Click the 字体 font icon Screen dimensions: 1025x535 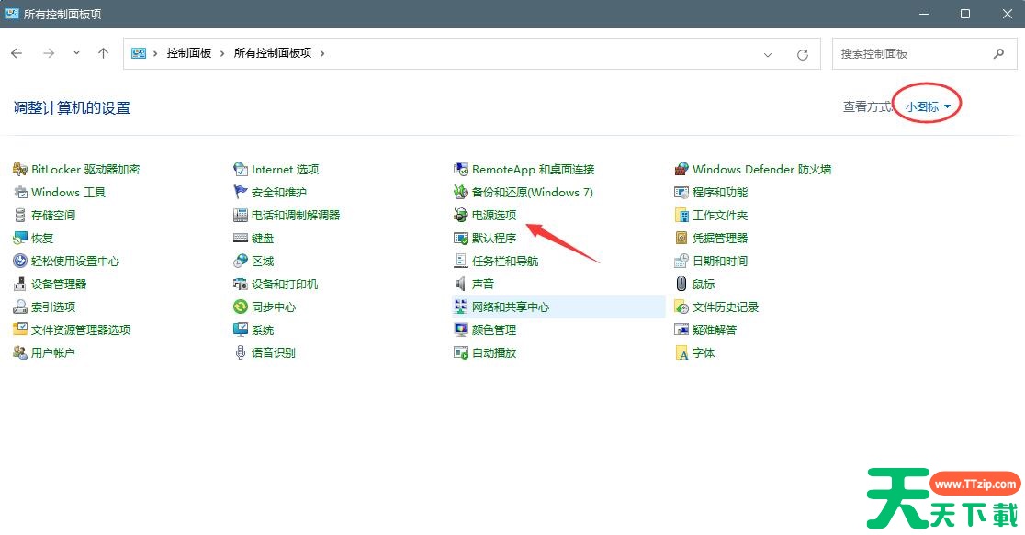coord(681,352)
